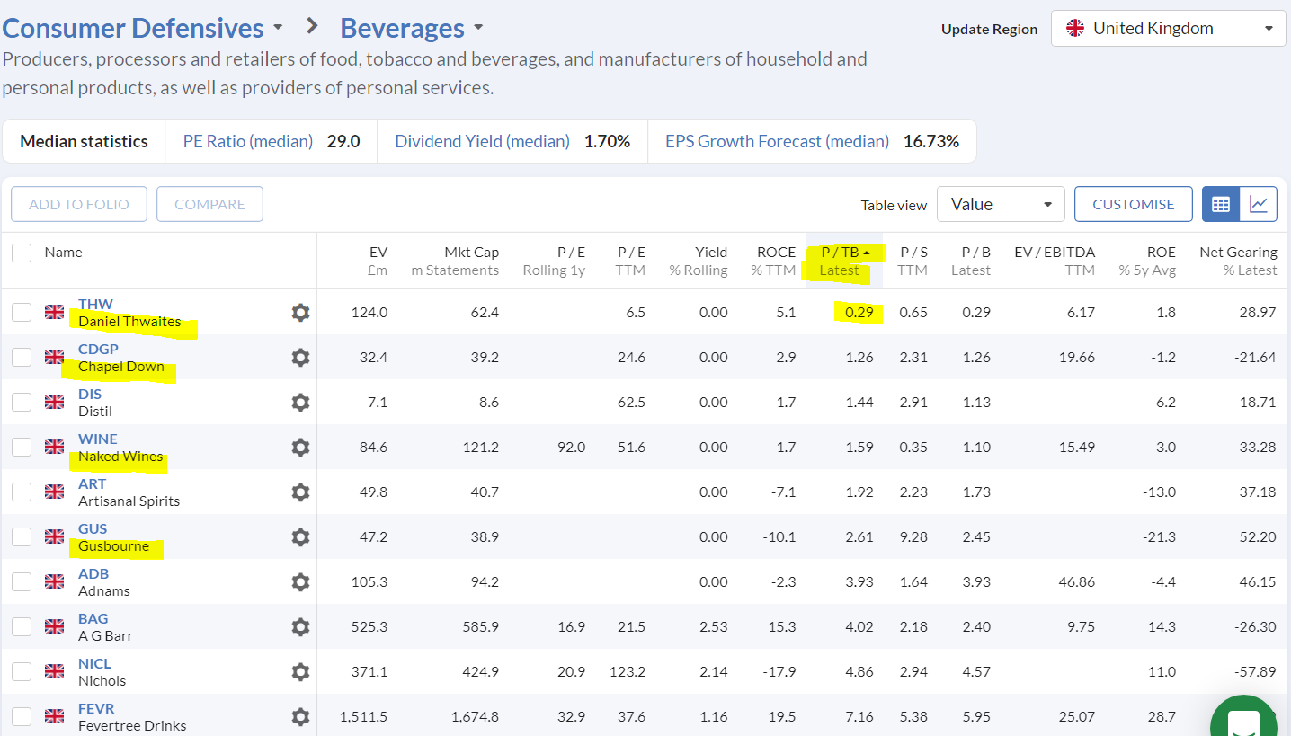Sort by P/TB Latest column
This screenshot has width=1291, height=736.
tap(843, 261)
